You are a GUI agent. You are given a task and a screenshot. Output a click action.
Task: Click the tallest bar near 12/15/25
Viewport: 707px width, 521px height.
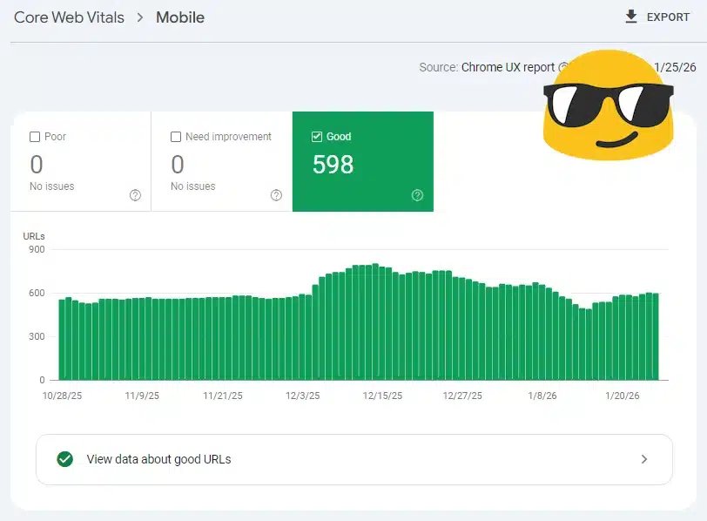pyautogui.click(x=374, y=322)
